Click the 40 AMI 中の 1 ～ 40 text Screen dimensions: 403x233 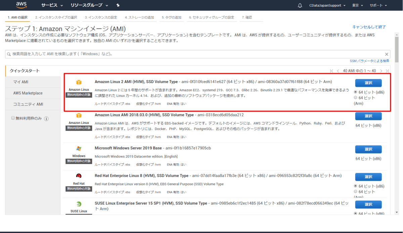pos(359,71)
